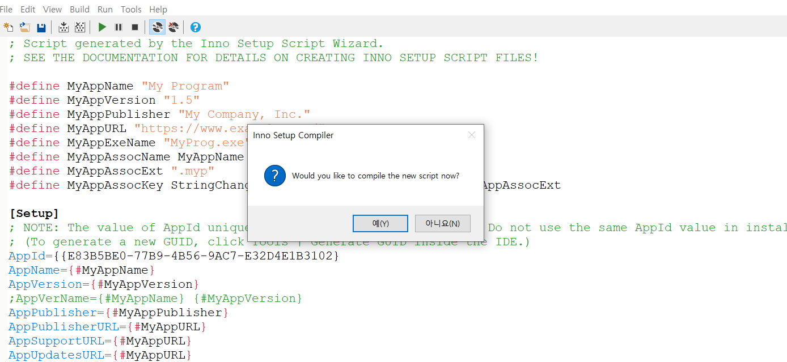
Task: Close the Inno Setup Compiler dialog
Action: 471,135
